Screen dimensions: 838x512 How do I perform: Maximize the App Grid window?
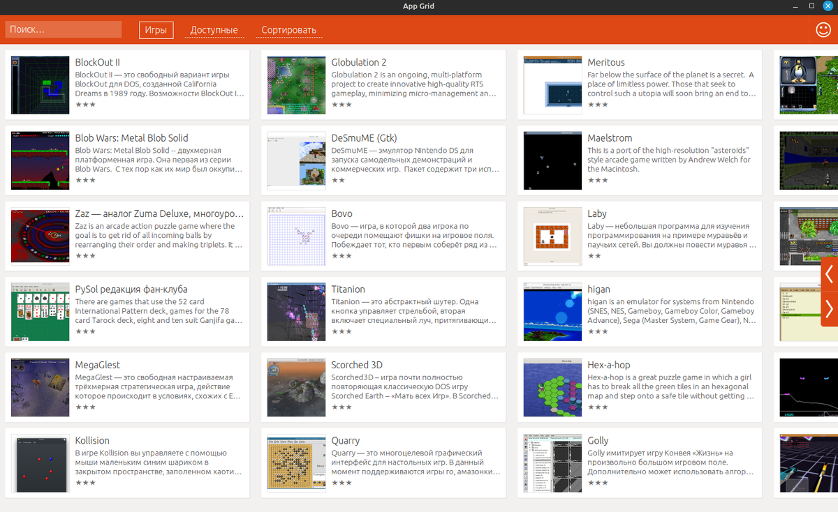click(x=811, y=6)
